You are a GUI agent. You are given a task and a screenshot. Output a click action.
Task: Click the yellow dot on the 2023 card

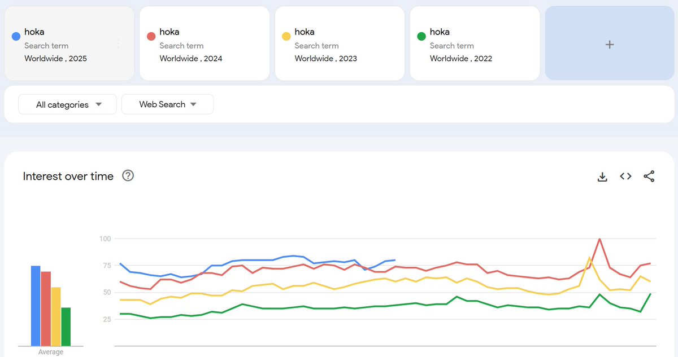point(286,37)
